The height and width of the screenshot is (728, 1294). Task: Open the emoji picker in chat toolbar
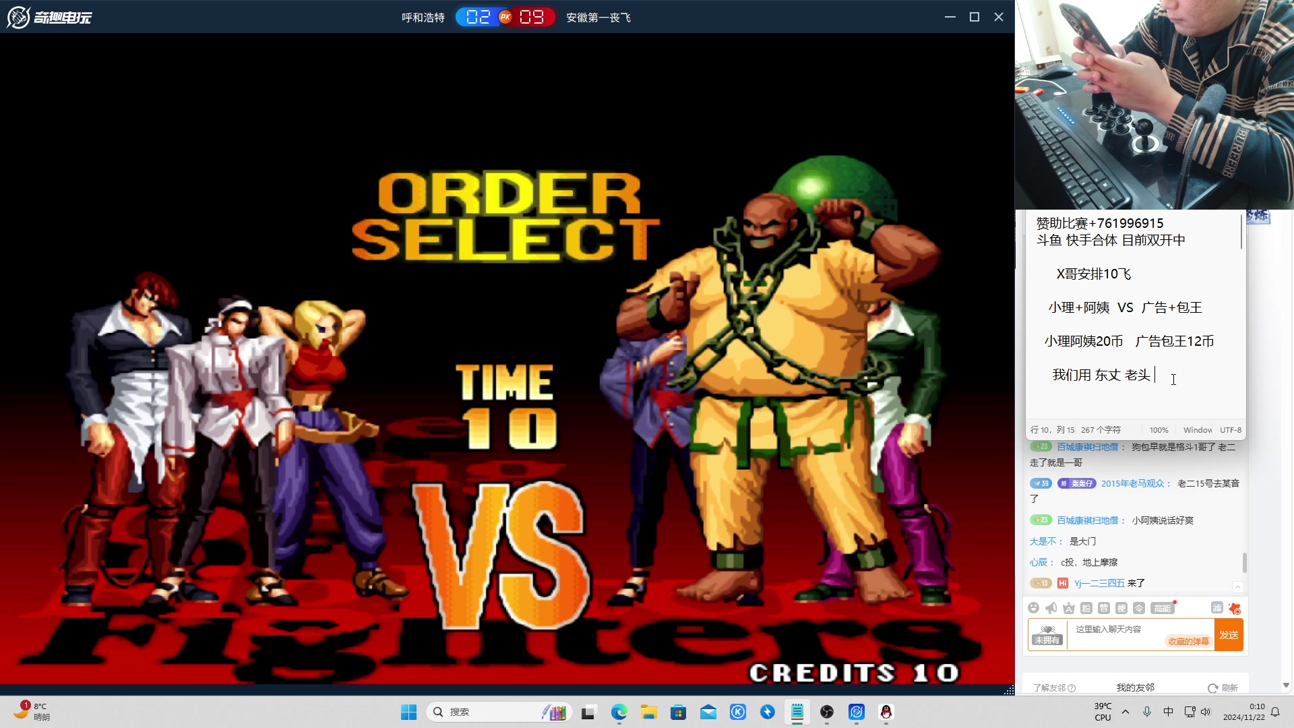point(1034,608)
